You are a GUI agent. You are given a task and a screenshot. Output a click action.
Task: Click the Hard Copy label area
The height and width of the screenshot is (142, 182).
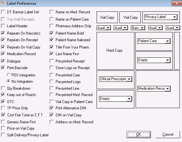pyautogui.click(x=114, y=50)
